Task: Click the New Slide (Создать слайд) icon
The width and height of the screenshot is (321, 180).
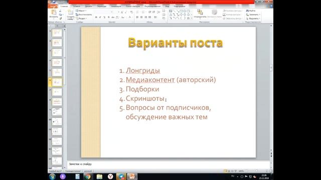Action: tap(71, 12)
